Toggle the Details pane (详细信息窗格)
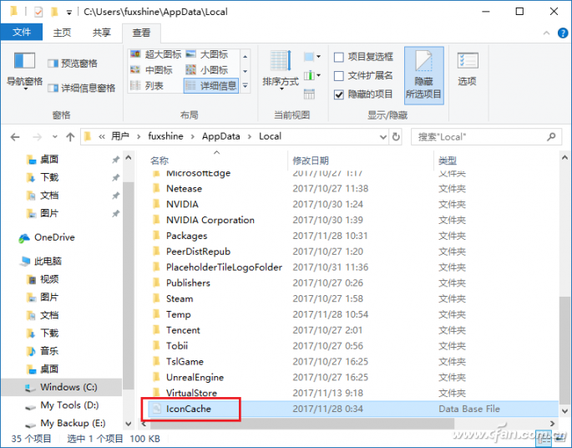572x448 pixels. tap(81, 88)
